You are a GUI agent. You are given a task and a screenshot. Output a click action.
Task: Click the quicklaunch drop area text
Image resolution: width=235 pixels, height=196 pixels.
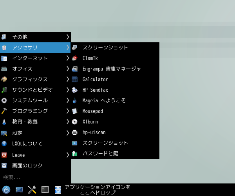98,190
